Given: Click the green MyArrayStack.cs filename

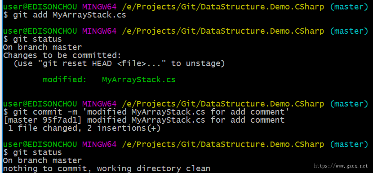Looking at the screenshot, I should pyautogui.click(x=139, y=80).
